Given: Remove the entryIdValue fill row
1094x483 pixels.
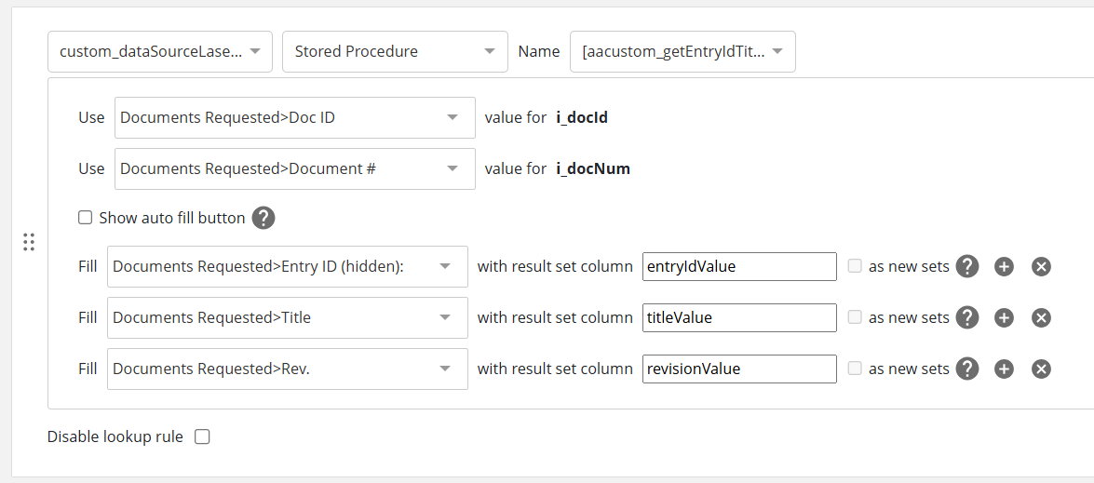Looking at the screenshot, I should tap(1042, 266).
